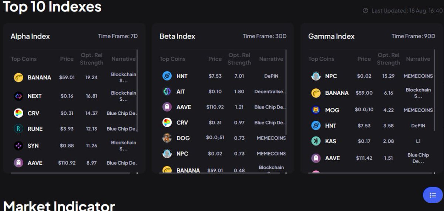Select the MOG coin icon
The width and height of the screenshot is (444, 211).
coord(316,110)
